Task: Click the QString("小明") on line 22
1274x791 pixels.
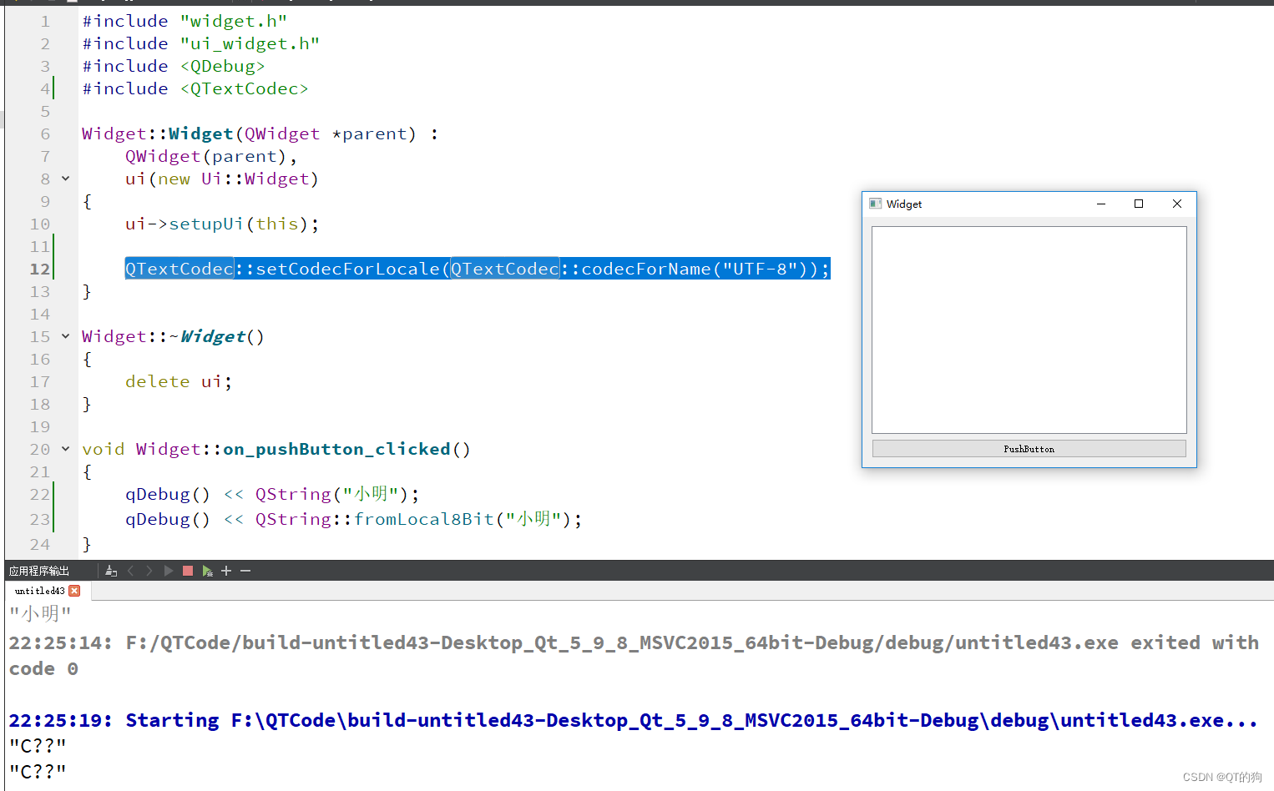Action: (331, 494)
